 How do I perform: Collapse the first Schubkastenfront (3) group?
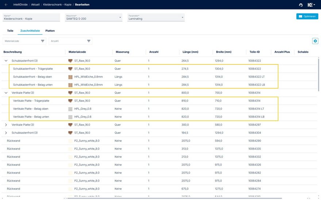[x=6, y=61]
